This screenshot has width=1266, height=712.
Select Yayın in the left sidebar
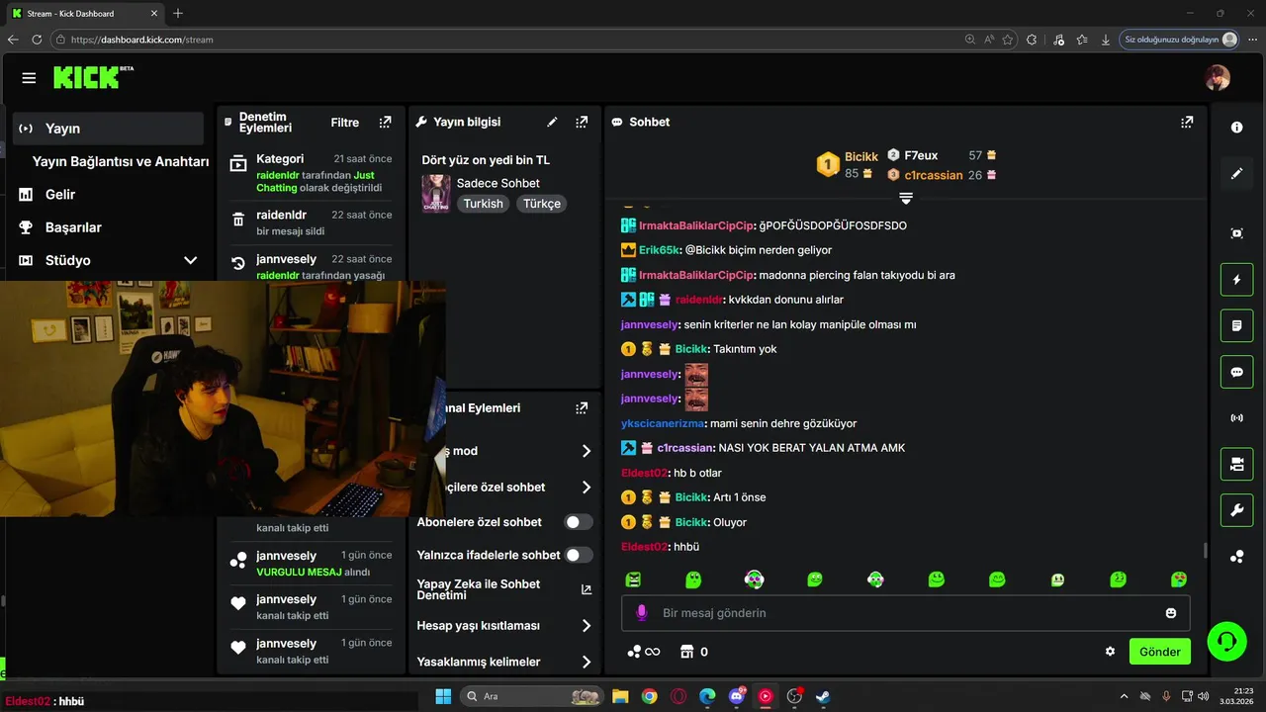(x=109, y=129)
